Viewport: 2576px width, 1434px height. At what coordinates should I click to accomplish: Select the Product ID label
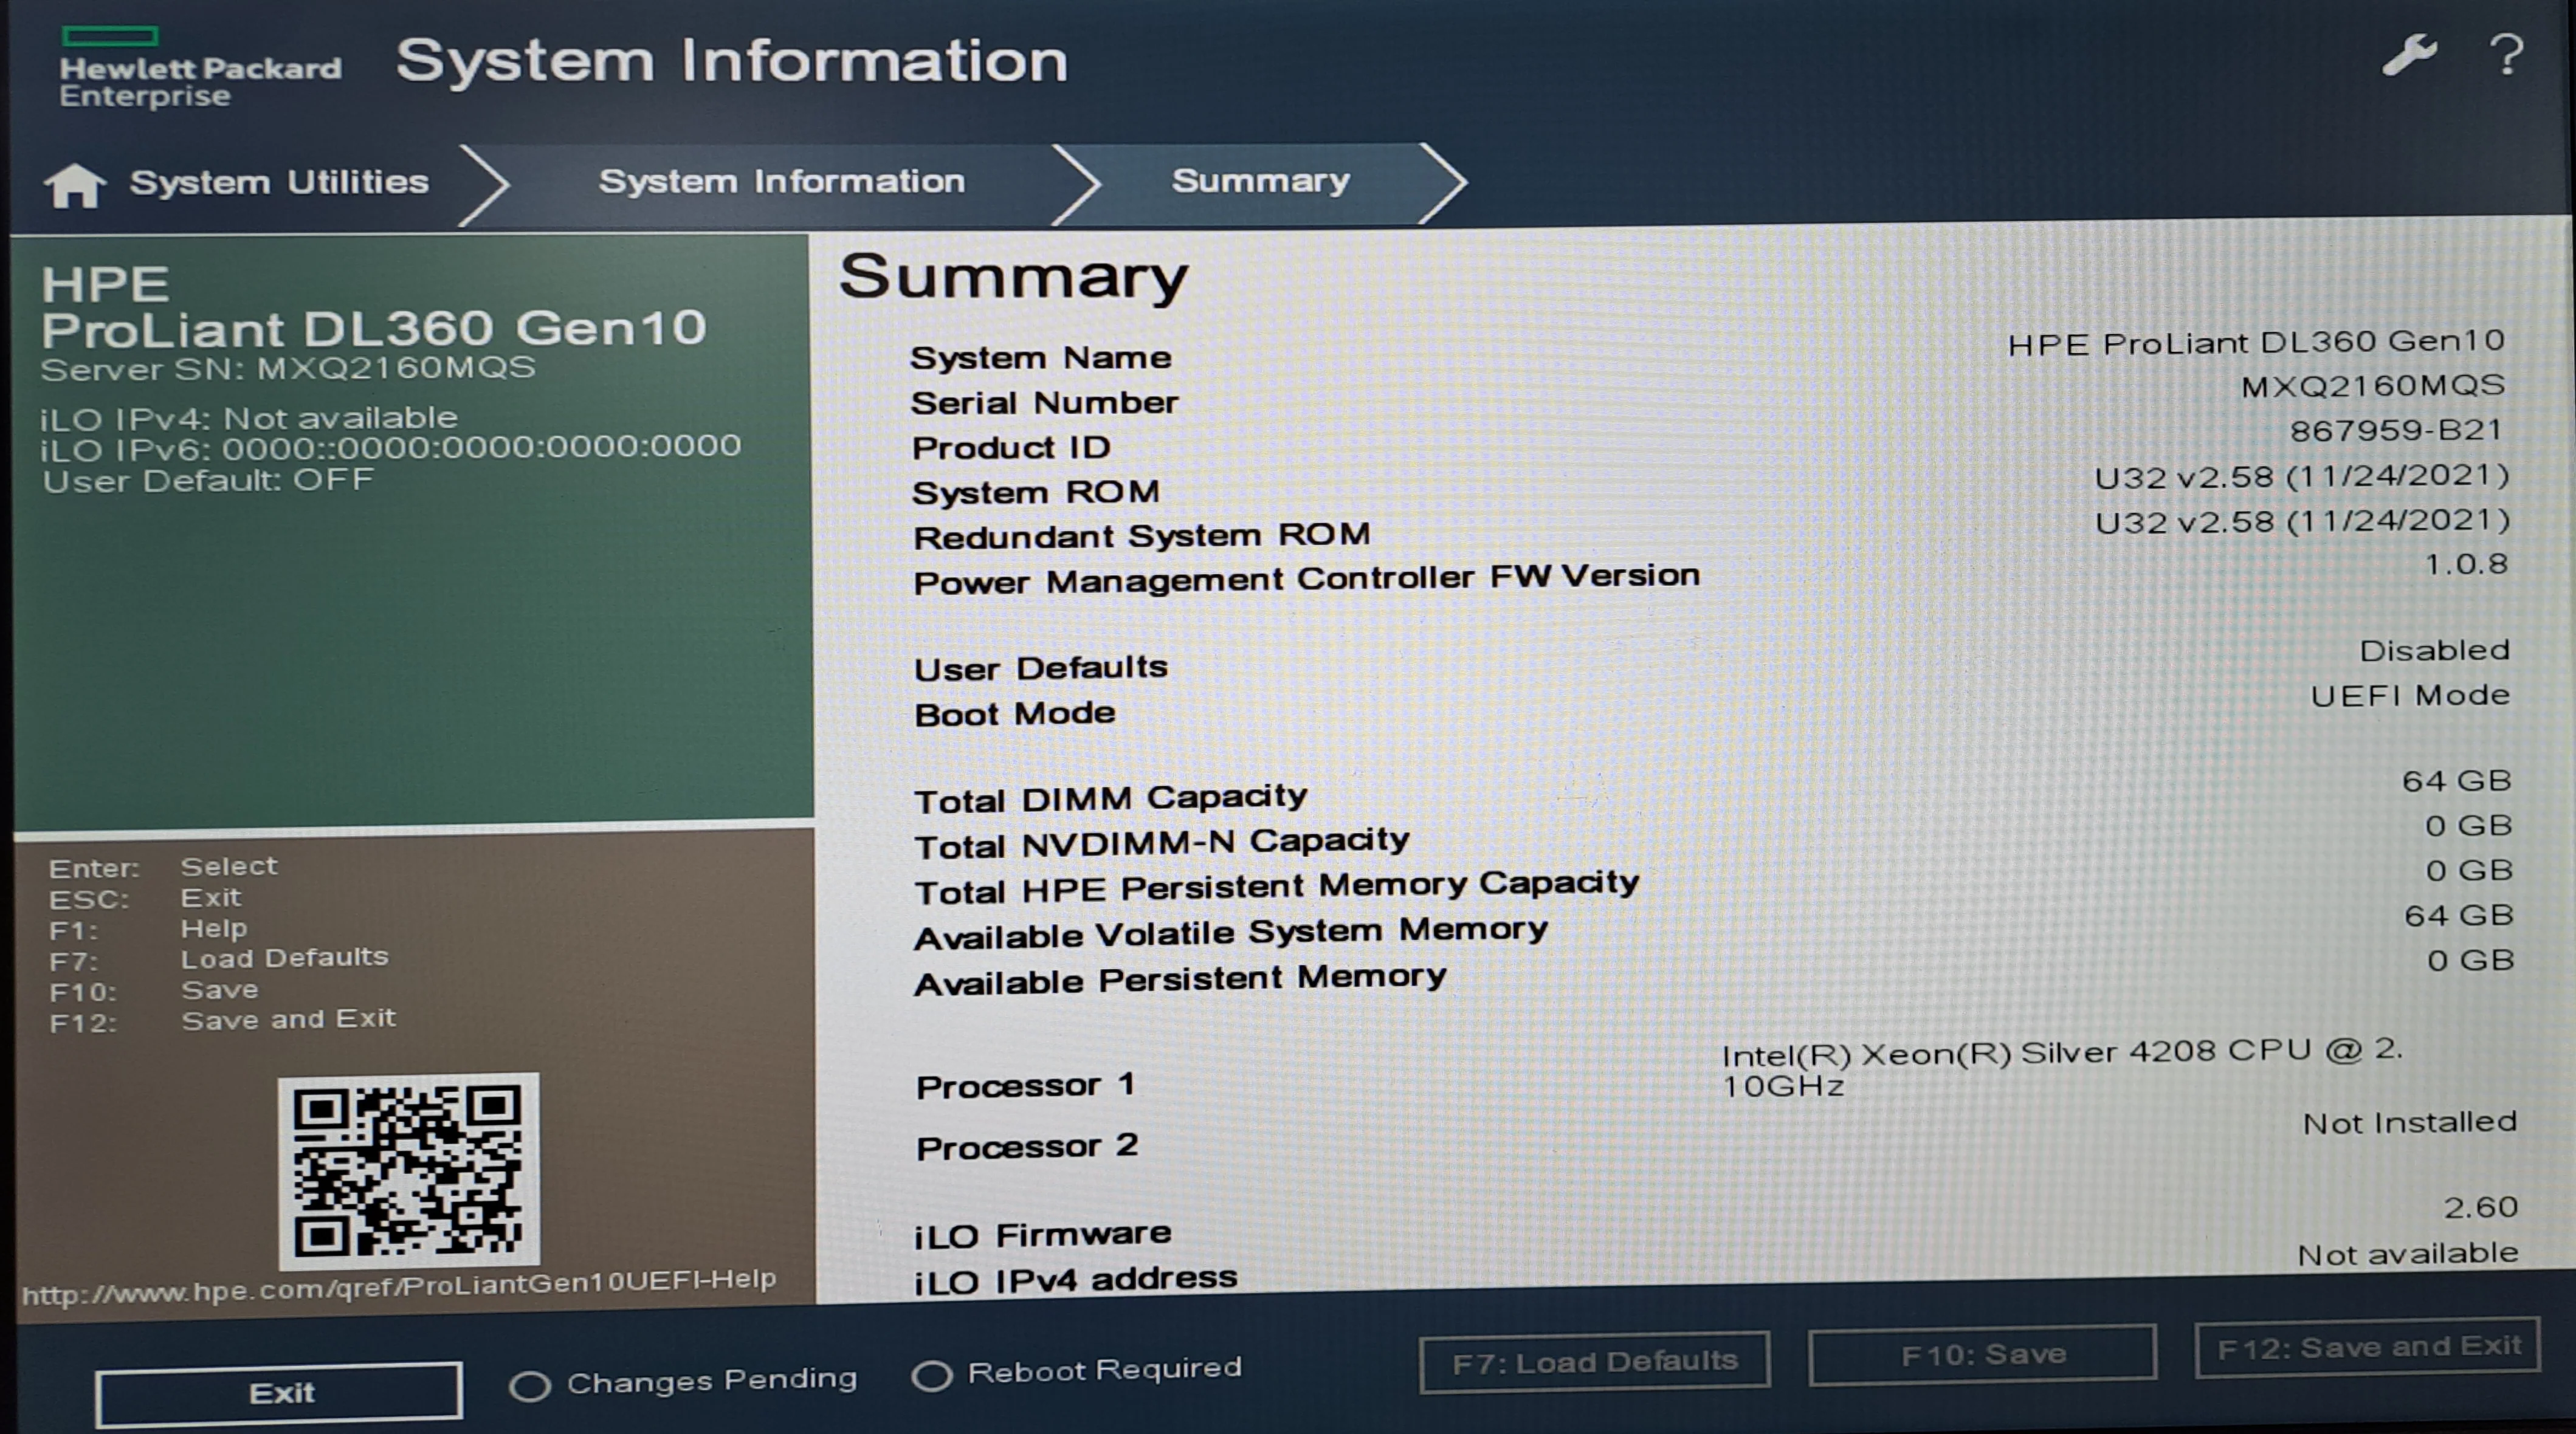tap(1011, 447)
